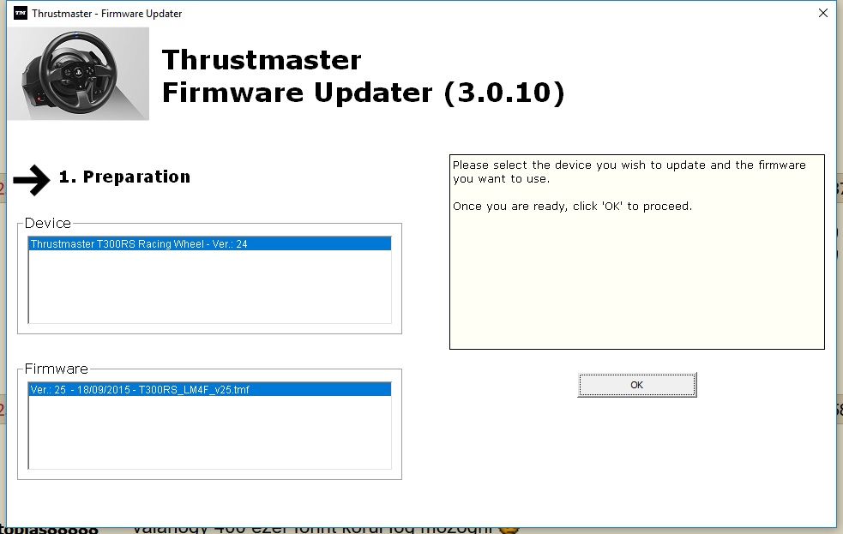Click the 'Device' group label

48,223
